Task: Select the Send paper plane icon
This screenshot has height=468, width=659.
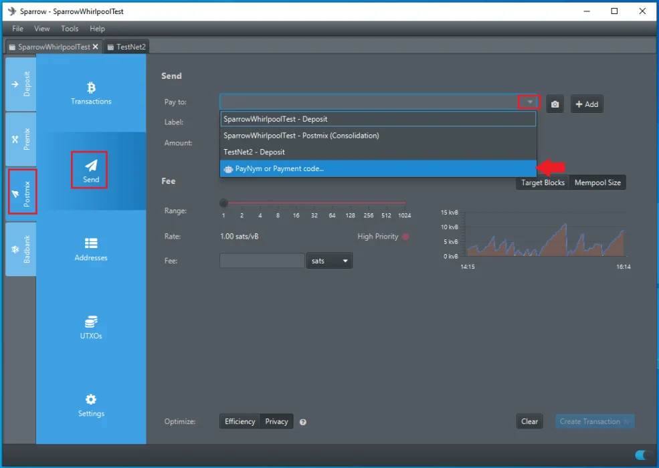Action: [91, 165]
